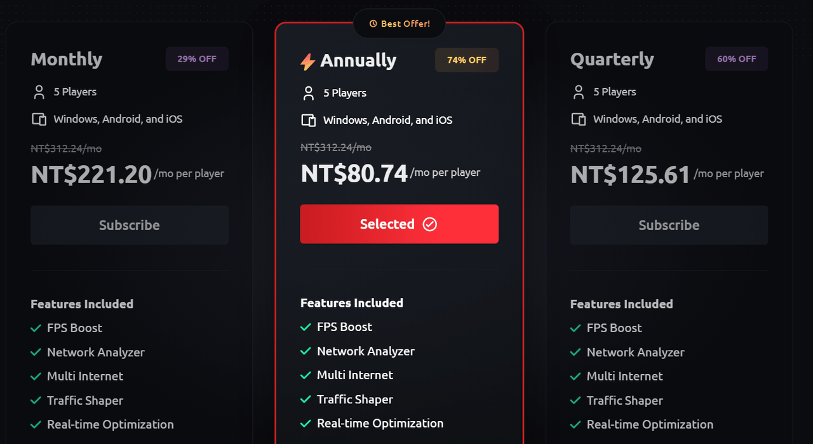Viewport: 813px width, 444px height.
Task: Click the Annually plan title
Action: (358, 60)
